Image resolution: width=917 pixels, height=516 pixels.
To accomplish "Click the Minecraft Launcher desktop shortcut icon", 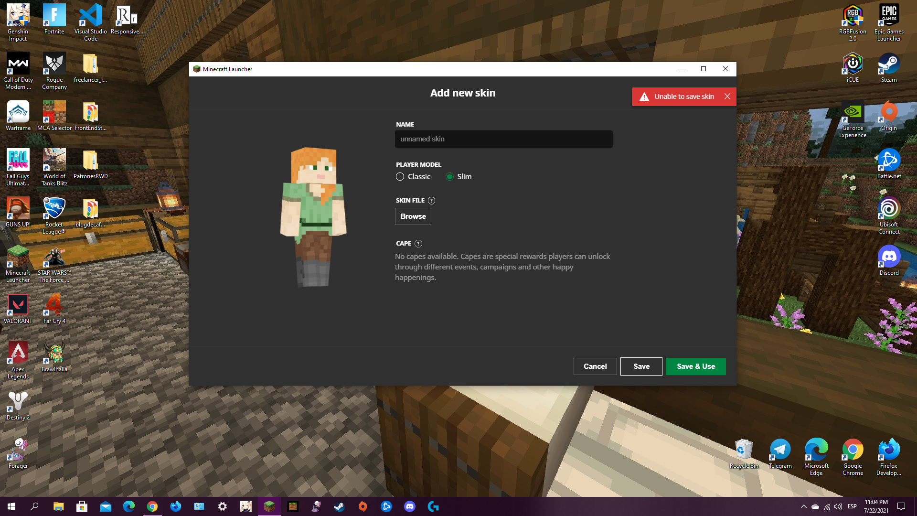I will tap(18, 258).
